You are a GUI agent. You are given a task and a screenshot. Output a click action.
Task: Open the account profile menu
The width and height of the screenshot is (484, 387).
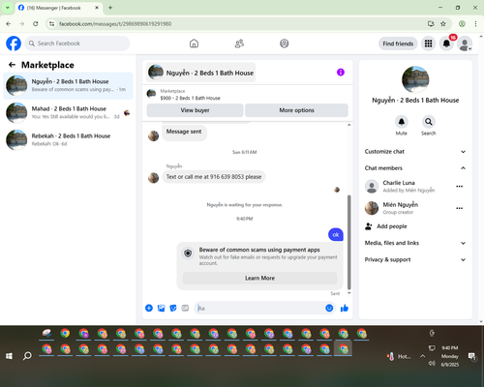[x=465, y=44]
